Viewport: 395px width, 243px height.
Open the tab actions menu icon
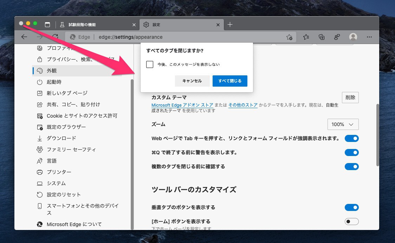pos(47,25)
